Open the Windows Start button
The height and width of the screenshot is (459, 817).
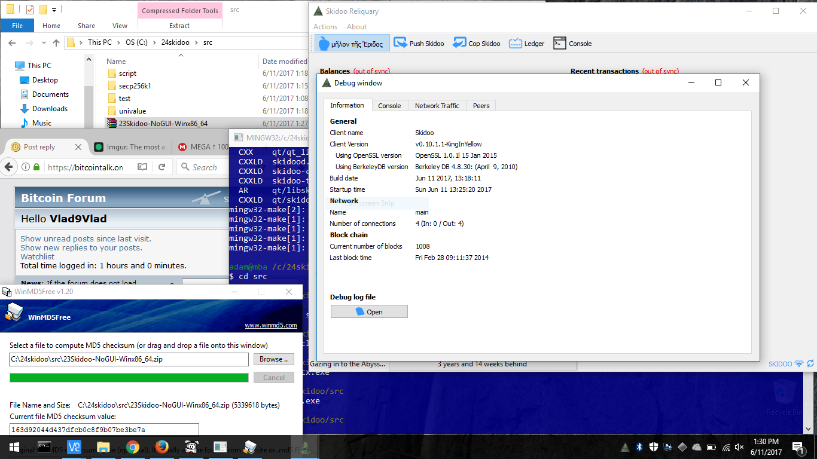click(x=14, y=447)
